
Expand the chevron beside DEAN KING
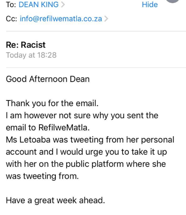(63, 4)
